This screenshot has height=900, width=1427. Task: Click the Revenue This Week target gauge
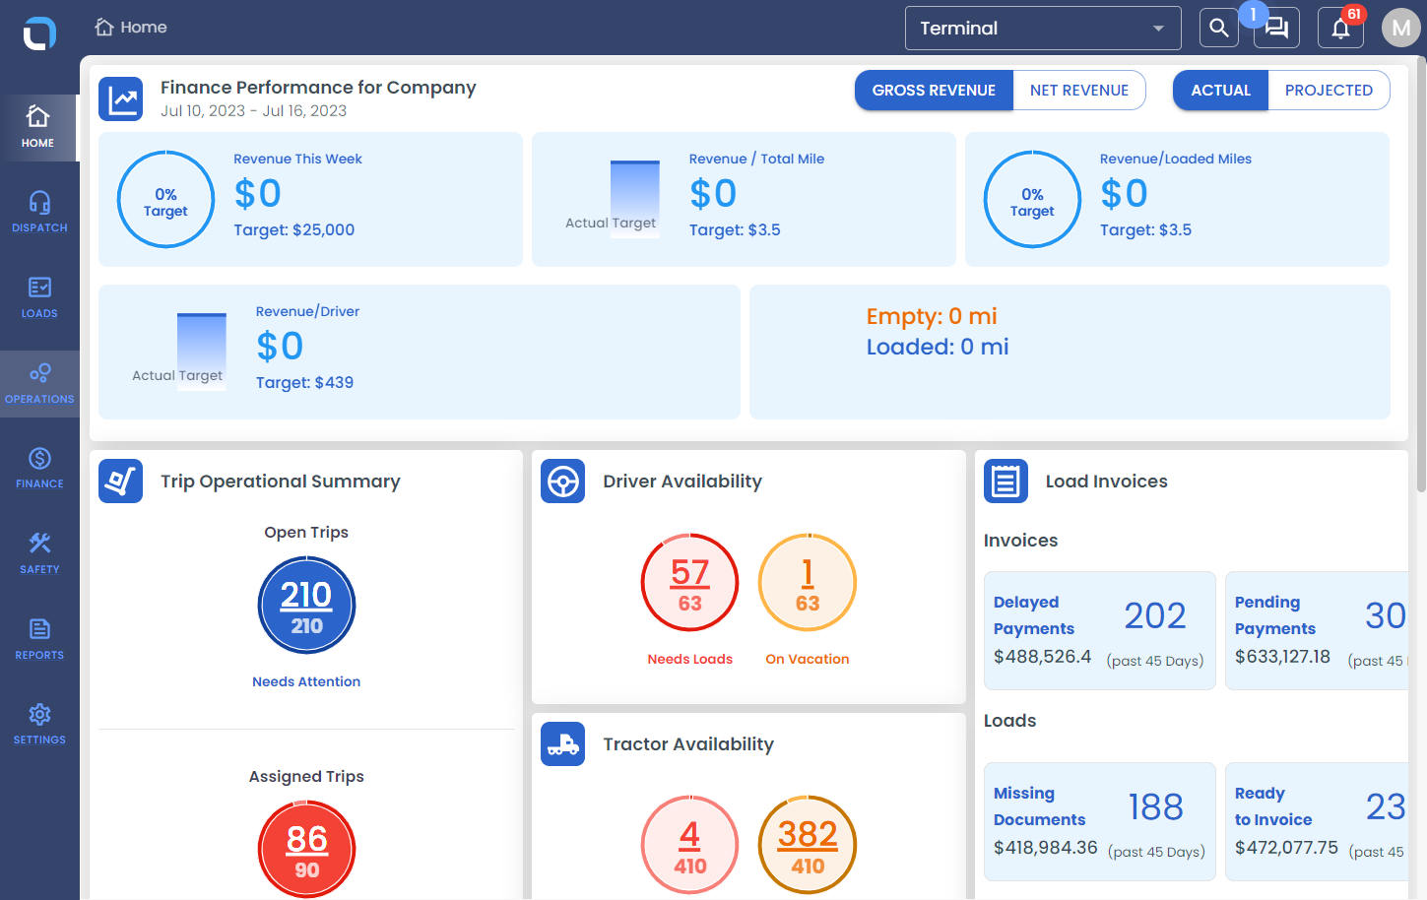pos(165,200)
